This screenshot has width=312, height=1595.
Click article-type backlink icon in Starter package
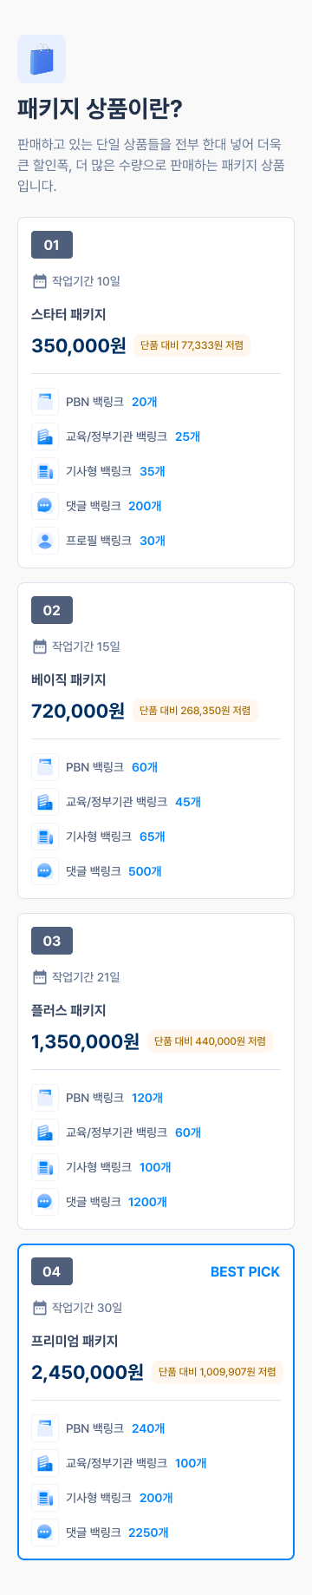click(x=45, y=471)
